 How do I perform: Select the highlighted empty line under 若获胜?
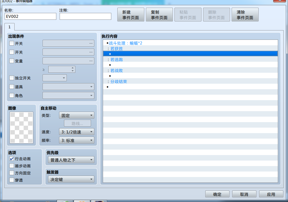(x=190, y=54)
